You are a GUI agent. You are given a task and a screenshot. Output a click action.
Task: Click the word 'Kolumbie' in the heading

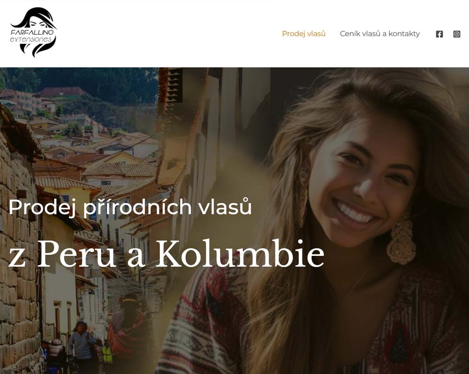tap(240, 254)
